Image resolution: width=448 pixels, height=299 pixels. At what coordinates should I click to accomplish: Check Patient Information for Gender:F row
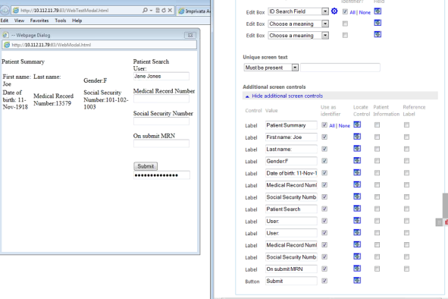[x=378, y=161]
